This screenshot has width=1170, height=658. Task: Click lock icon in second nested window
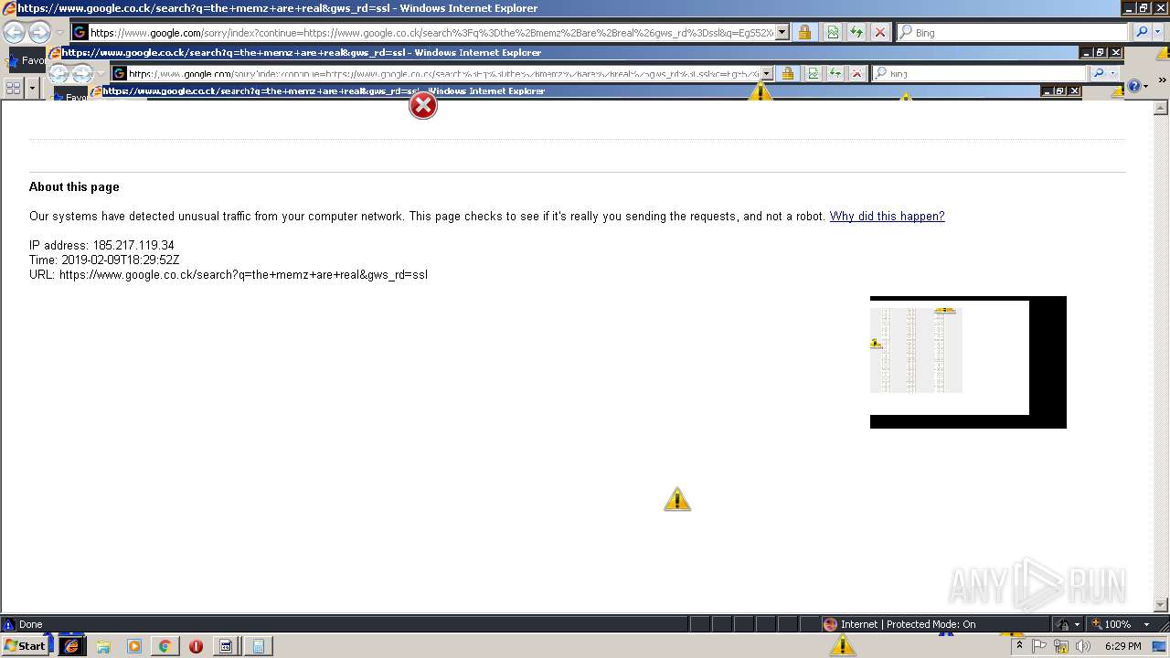[787, 74]
